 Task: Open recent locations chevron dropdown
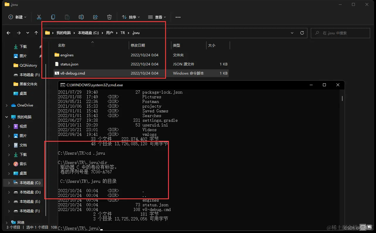point(28,33)
